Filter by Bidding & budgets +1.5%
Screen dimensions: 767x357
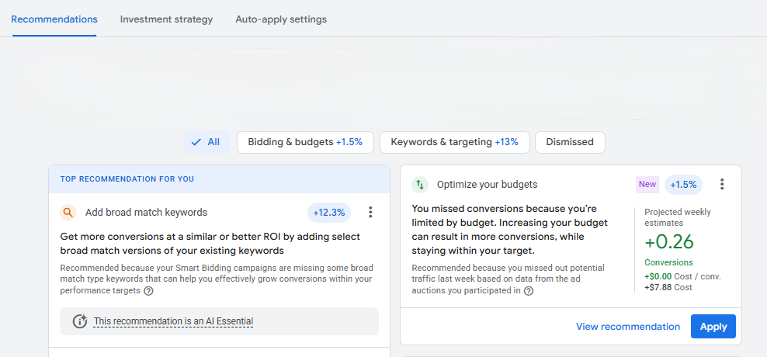pyautogui.click(x=305, y=142)
